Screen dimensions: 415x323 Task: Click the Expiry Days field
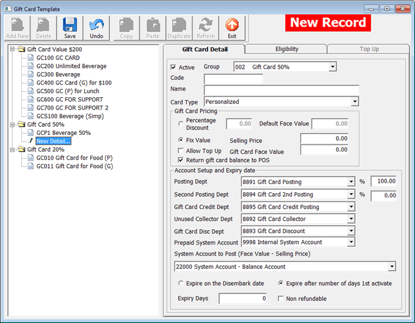[x=243, y=298]
